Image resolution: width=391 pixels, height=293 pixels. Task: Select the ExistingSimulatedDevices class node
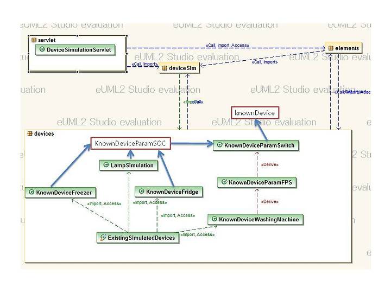click(x=137, y=238)
